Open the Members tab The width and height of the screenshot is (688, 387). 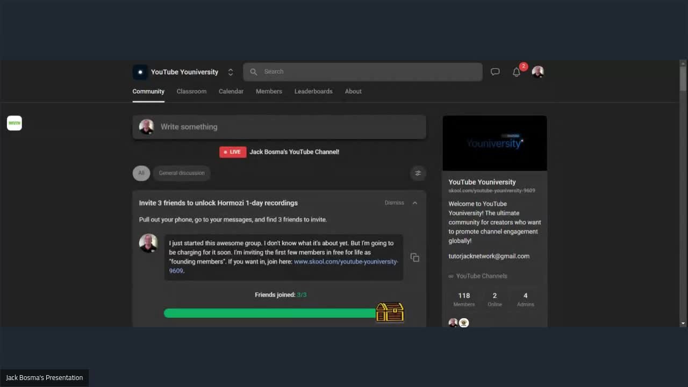coord(269,91)
